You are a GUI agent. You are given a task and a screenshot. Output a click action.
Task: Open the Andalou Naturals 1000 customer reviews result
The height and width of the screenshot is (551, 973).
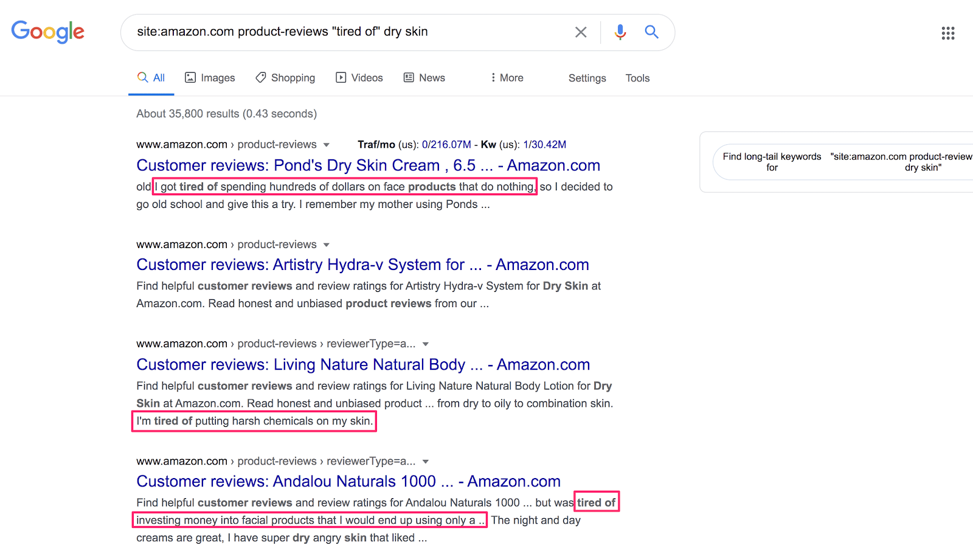pyautogui.click(x=348, y=481)
